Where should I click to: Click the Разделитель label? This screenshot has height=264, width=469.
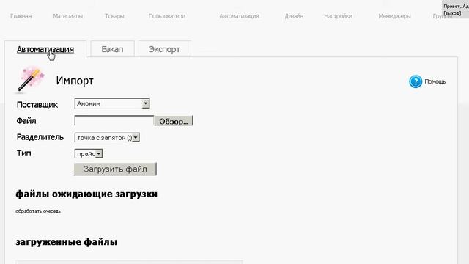(x=40, y=137)
